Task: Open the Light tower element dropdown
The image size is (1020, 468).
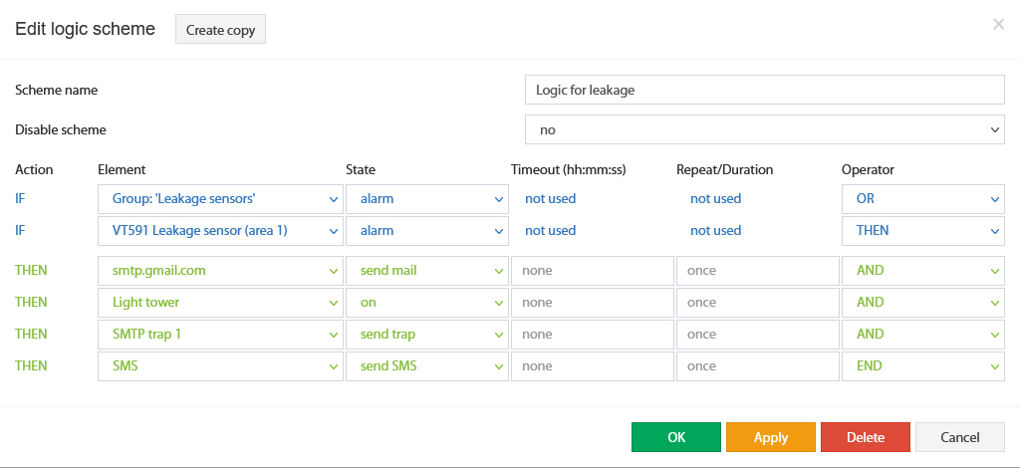Action: point(220,303)
